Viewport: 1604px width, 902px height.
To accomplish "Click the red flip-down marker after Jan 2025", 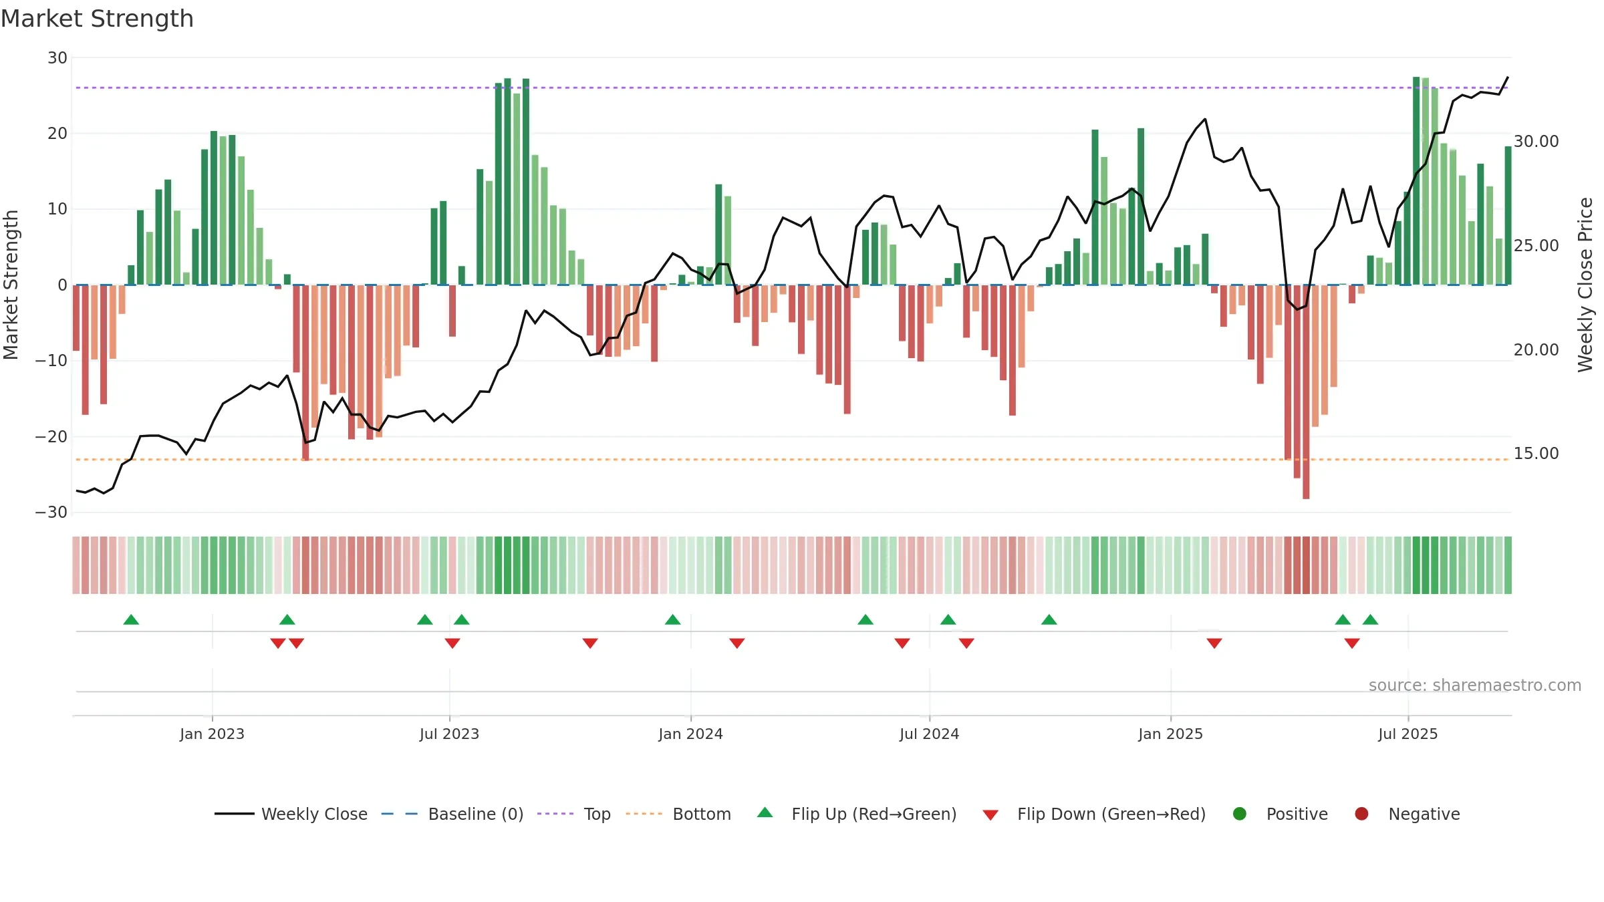I will [x=1214, y=643].
